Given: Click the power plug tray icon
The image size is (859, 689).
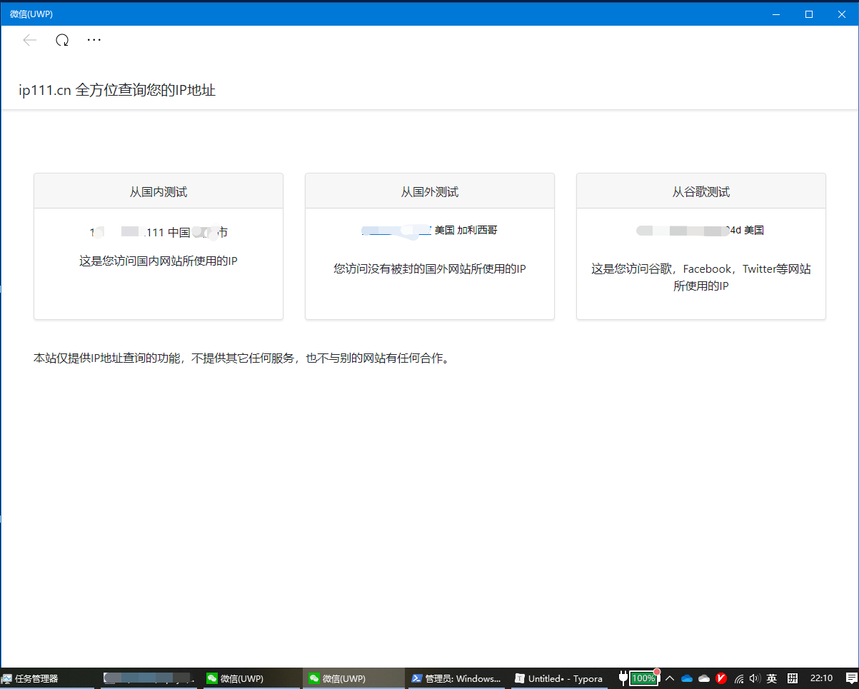Looking at the screenshot, I should coord(623,678).
